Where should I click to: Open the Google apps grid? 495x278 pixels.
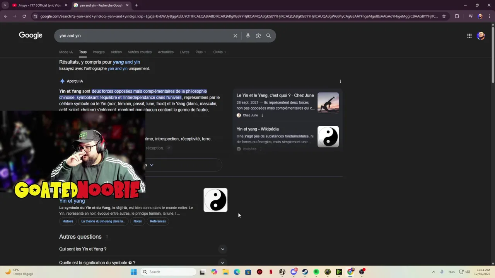(469, 36)
